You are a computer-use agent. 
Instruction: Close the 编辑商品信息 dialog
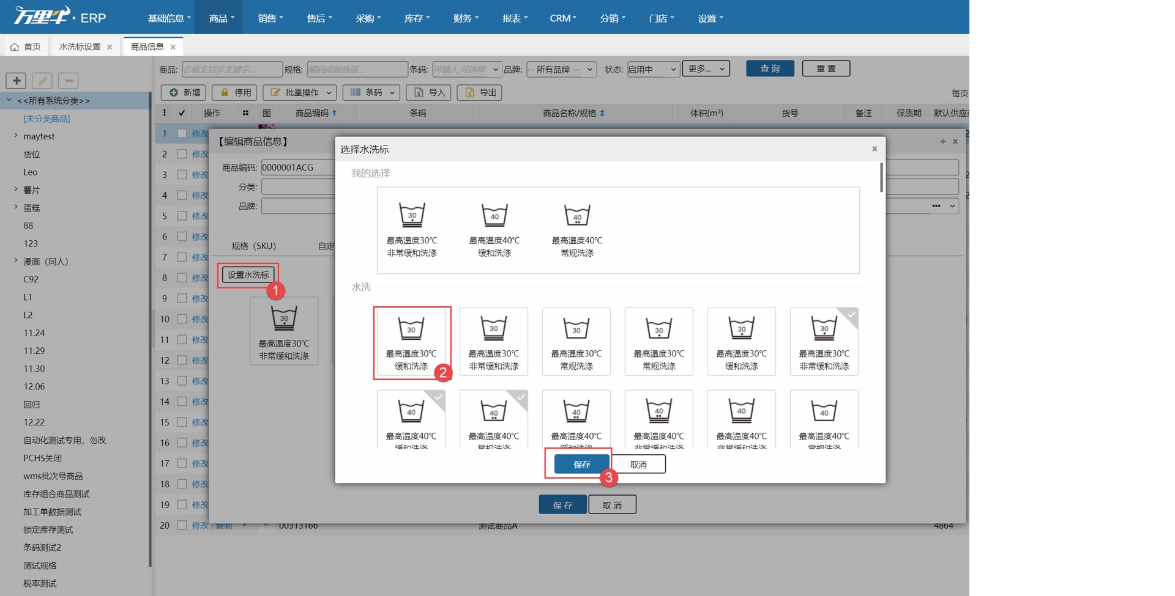(955, 141)
